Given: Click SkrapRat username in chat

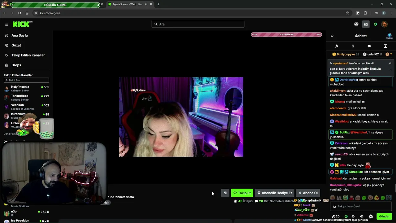Looking at the screenshot, I should tap(356, 172).
